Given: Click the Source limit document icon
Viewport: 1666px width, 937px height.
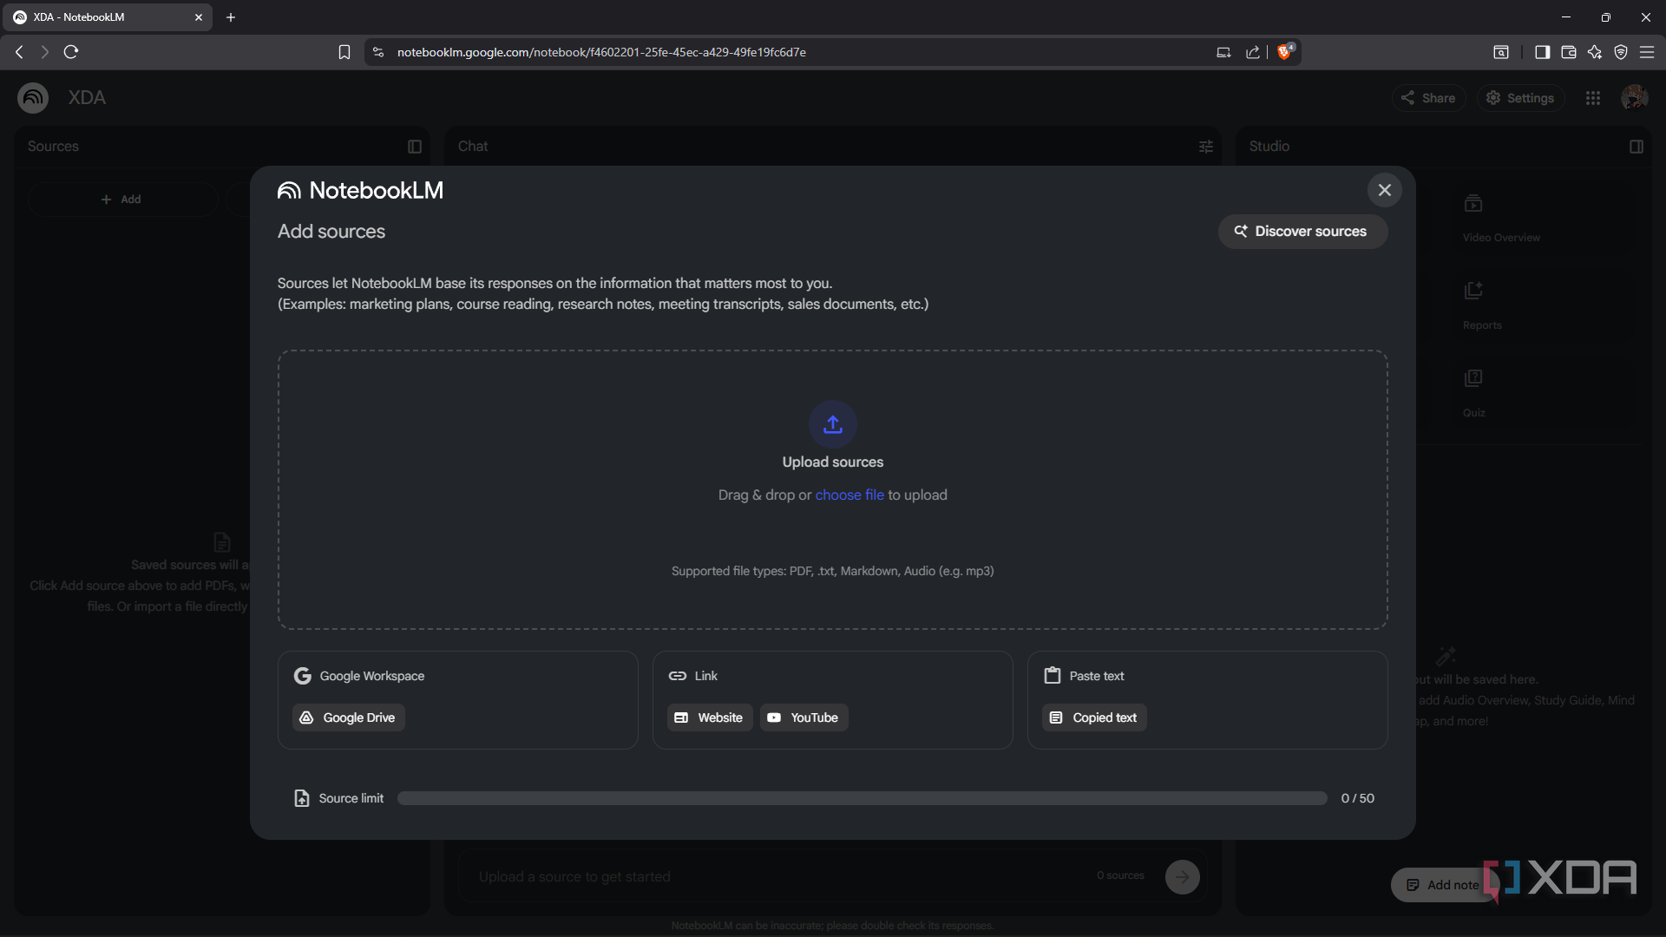Looking at the screenshot, I should pyautogui.click(x=302, y=798).
